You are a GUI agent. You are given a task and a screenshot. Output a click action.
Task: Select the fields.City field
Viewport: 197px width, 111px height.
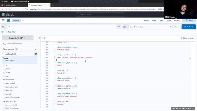[9, 94]
